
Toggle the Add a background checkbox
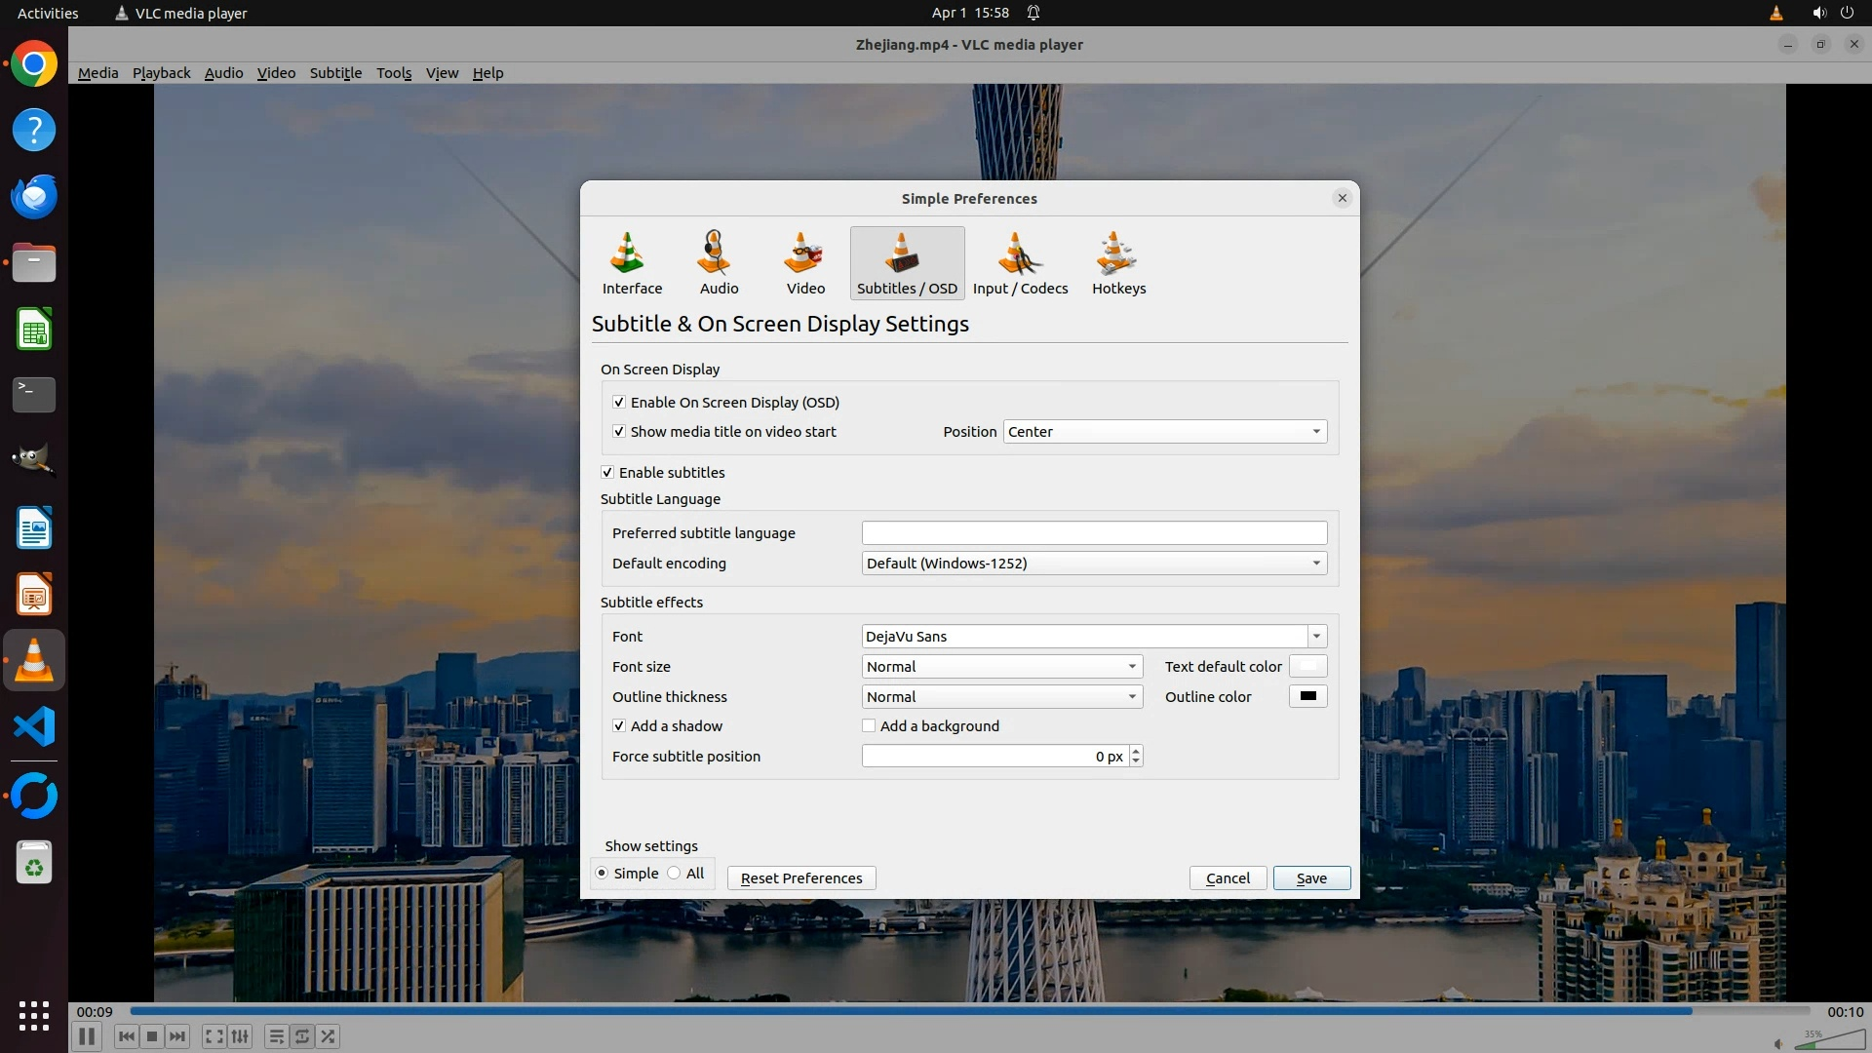[869, 726]
